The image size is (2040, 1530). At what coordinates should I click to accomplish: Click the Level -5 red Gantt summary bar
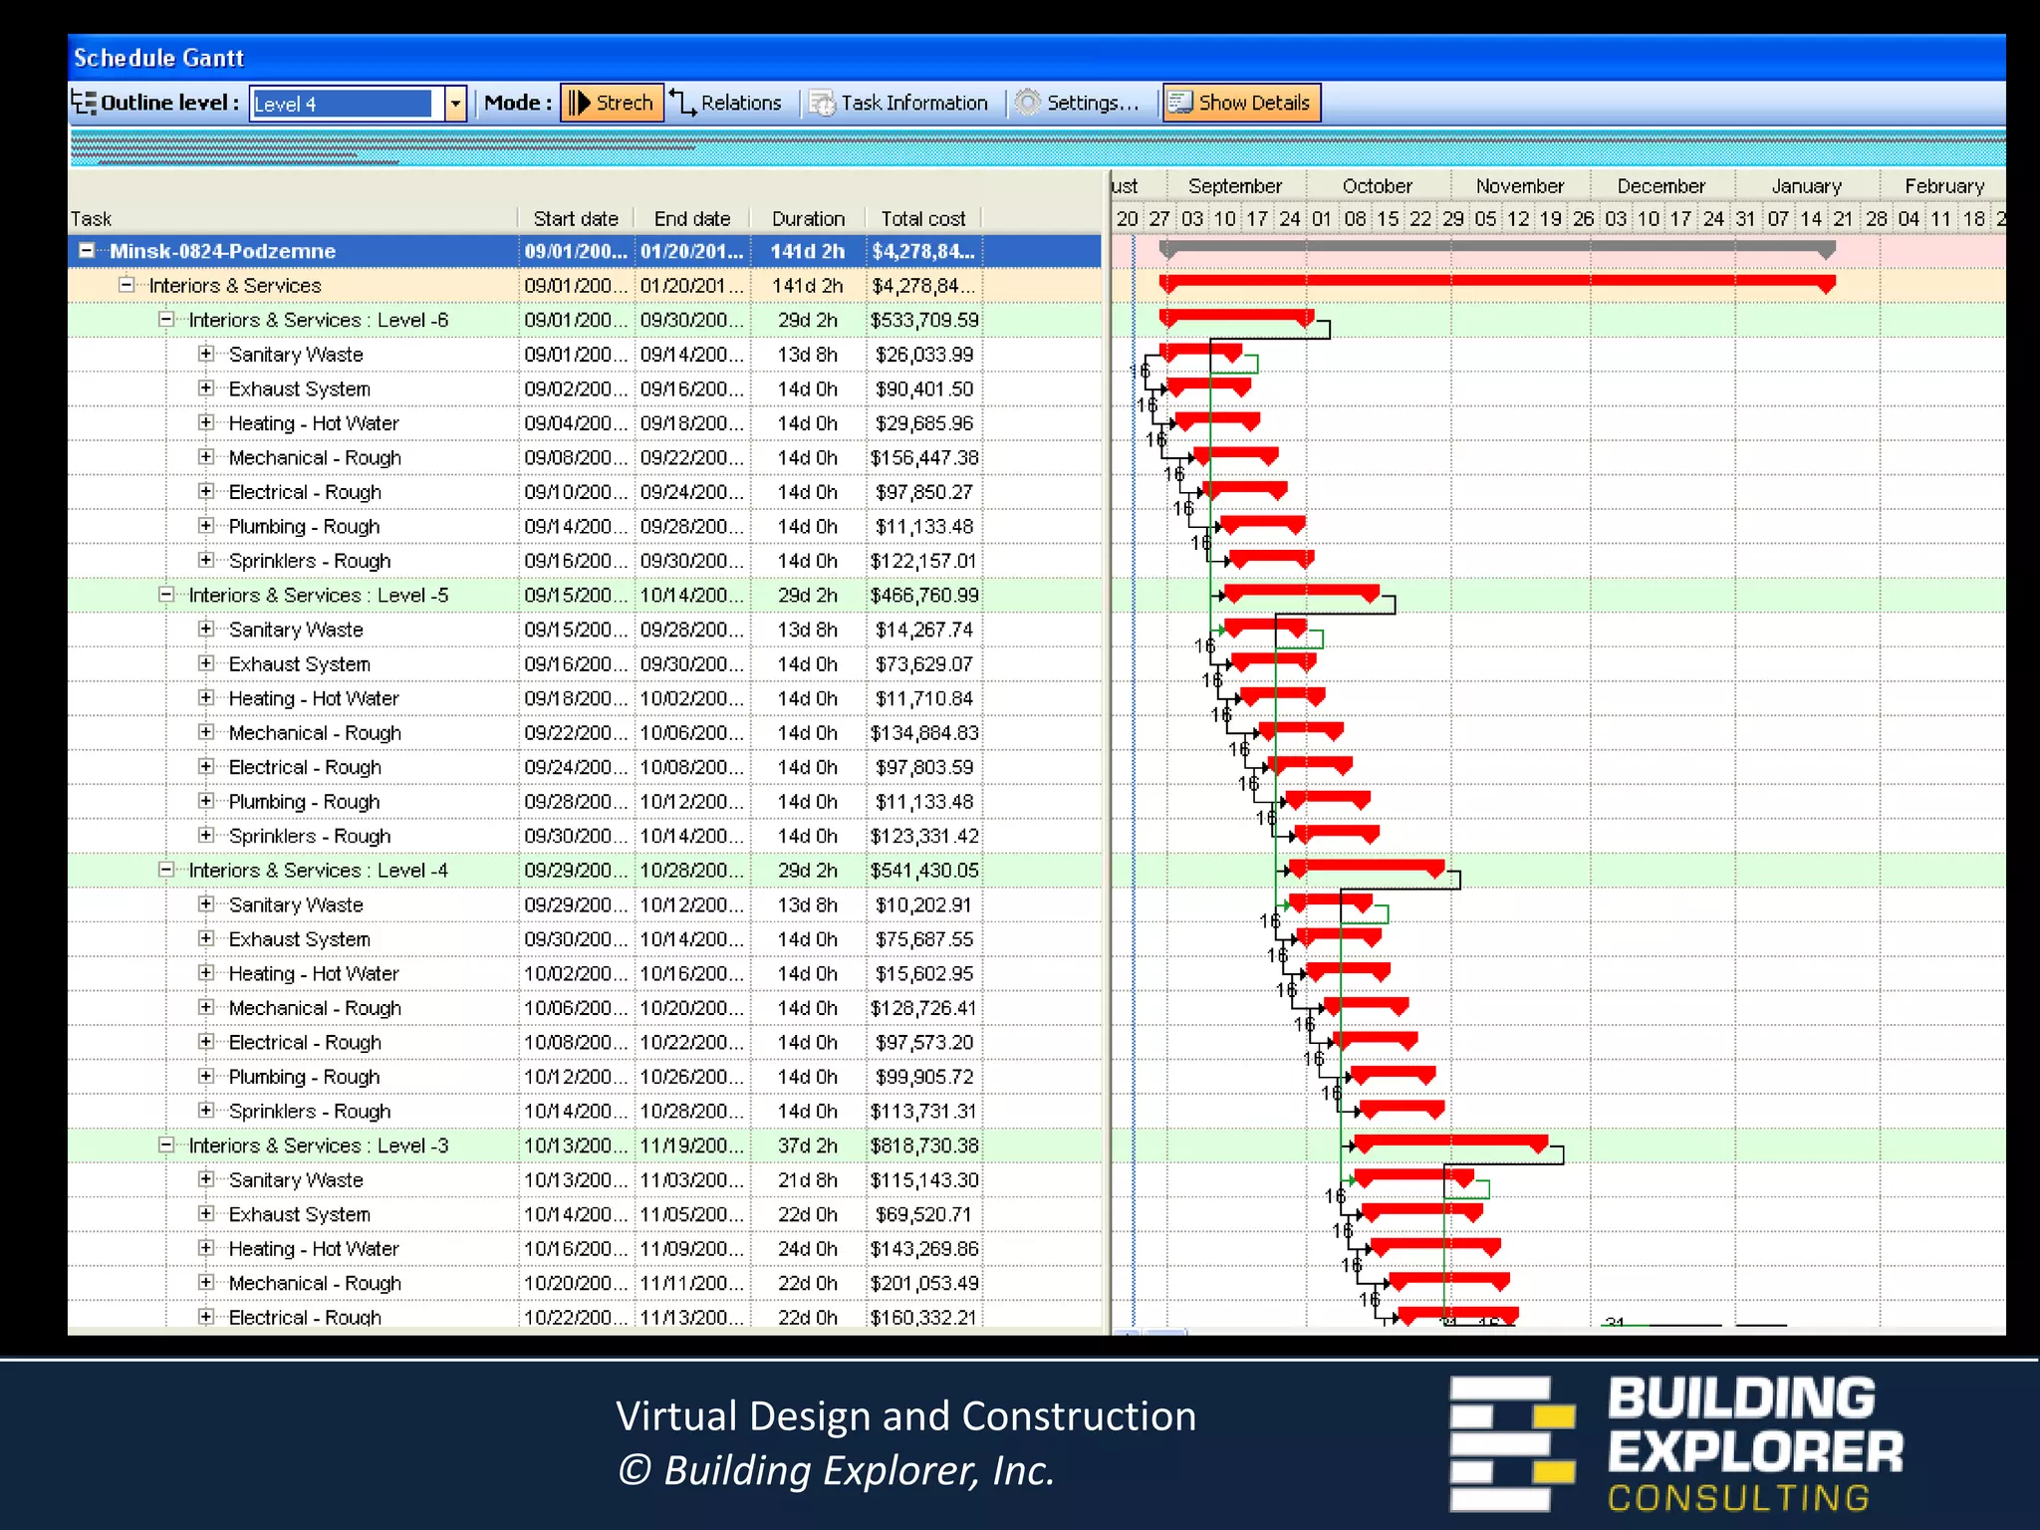1301,592
